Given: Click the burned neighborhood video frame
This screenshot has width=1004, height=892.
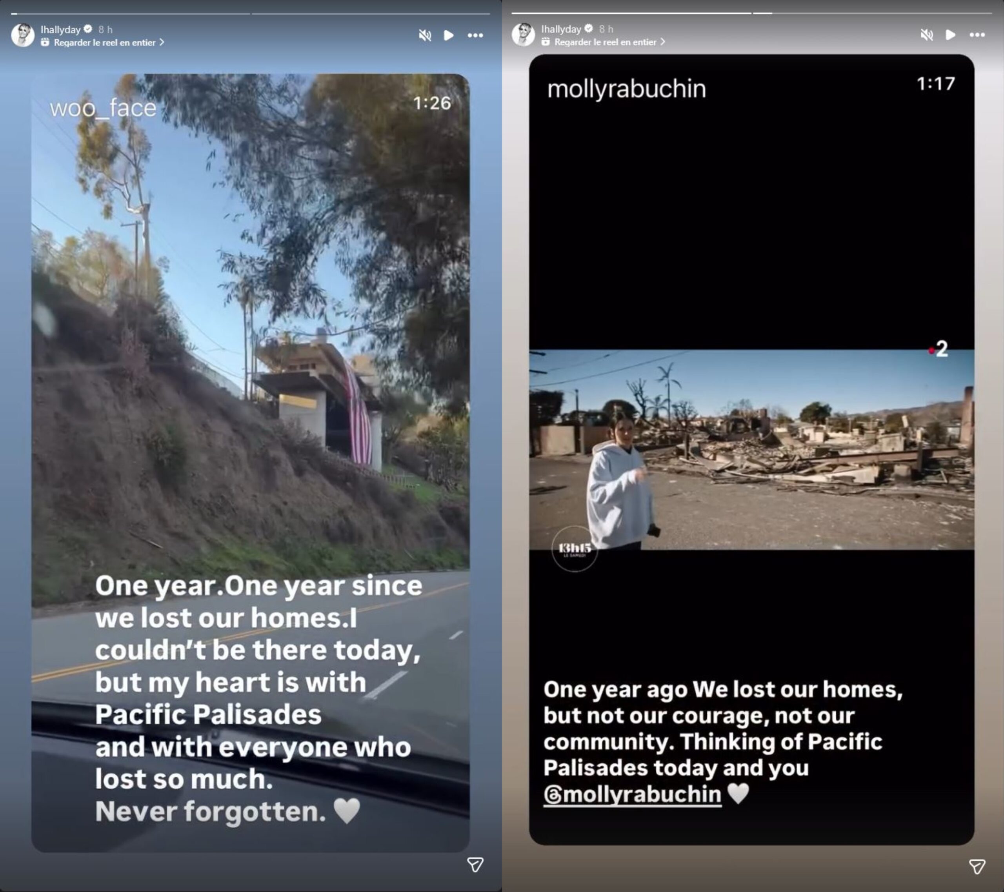Looking at the screenshot, I should (x=751, y=449).
